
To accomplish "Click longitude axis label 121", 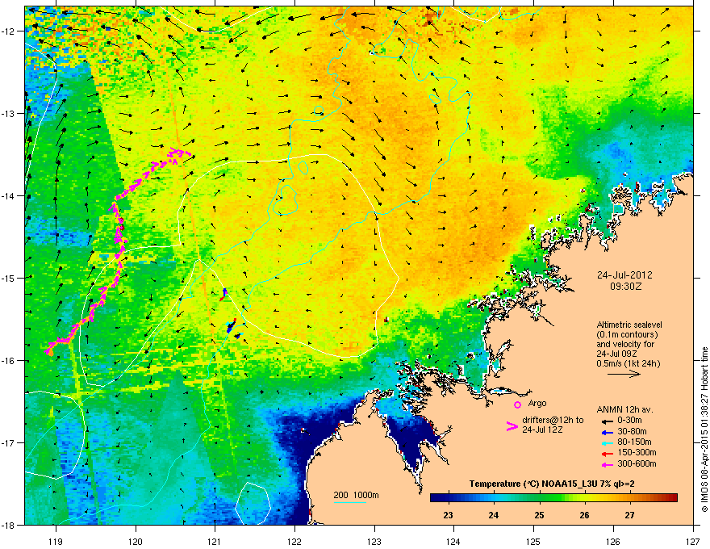I will point(215,541).
